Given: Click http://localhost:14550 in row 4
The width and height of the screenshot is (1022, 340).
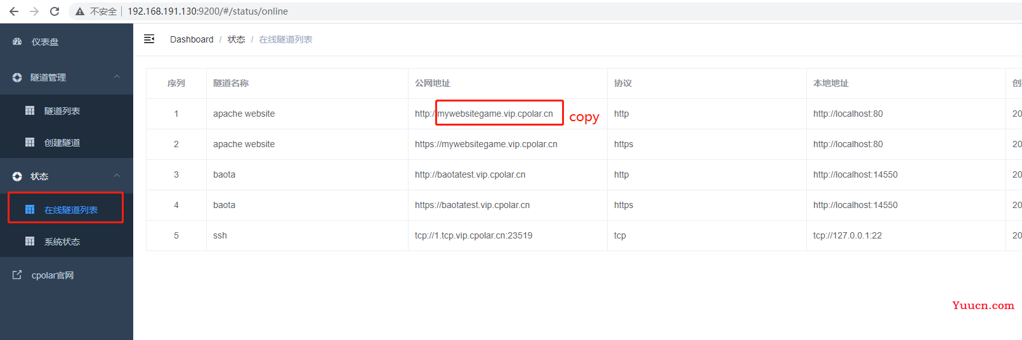Looking at the screenshot, I should click(855, 205).
